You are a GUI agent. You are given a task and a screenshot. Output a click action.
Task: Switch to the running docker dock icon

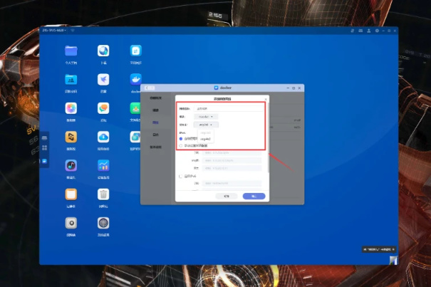pos(45,161)
